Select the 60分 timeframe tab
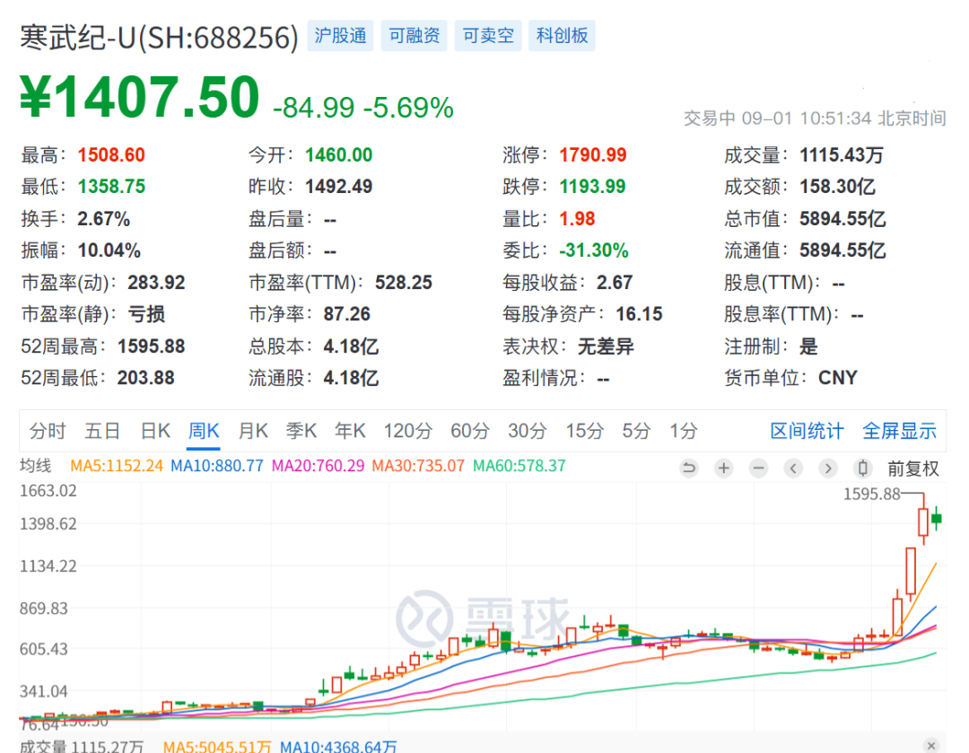The width and height of the screenshot is (969, 753). [469, 431]
